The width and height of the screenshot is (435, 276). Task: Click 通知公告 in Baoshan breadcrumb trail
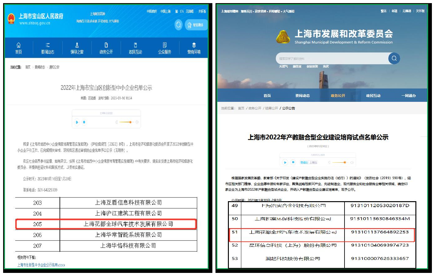coord(54,67)
